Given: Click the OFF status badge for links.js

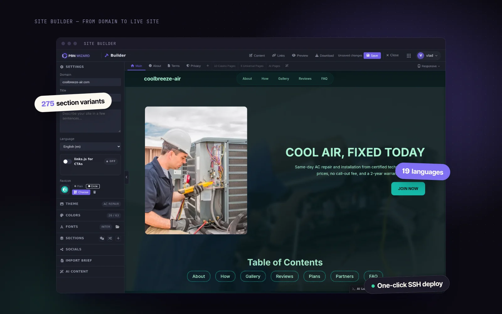Looking at the screenshot, I should [x=111, y=161].
